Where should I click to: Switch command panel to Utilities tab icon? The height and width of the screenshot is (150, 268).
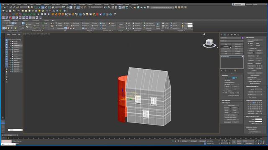coord(238,35)
